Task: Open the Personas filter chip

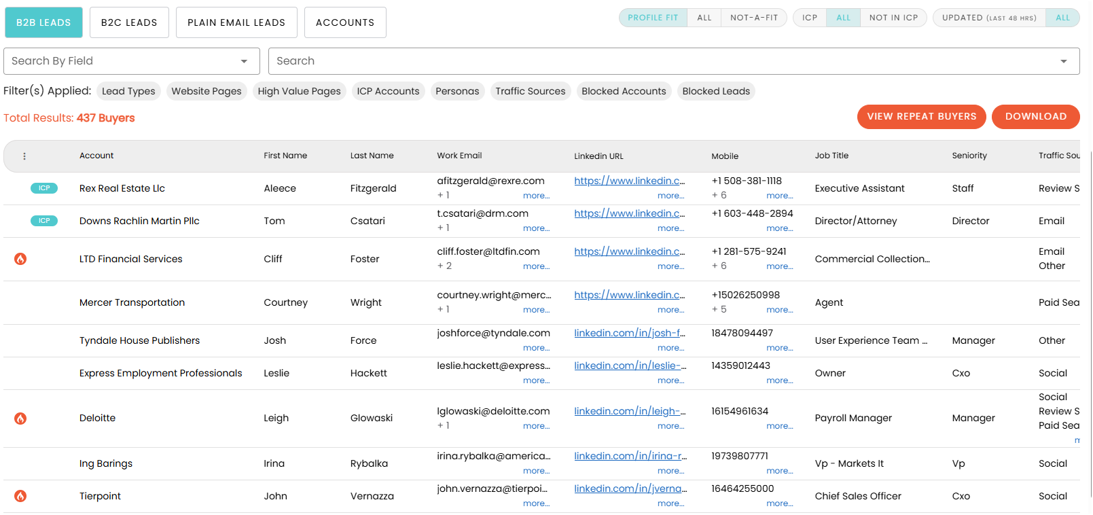Action: point(457,91)
